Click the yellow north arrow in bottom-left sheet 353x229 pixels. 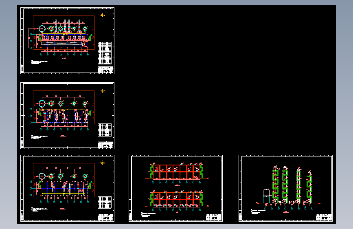[x=103, y=163]
